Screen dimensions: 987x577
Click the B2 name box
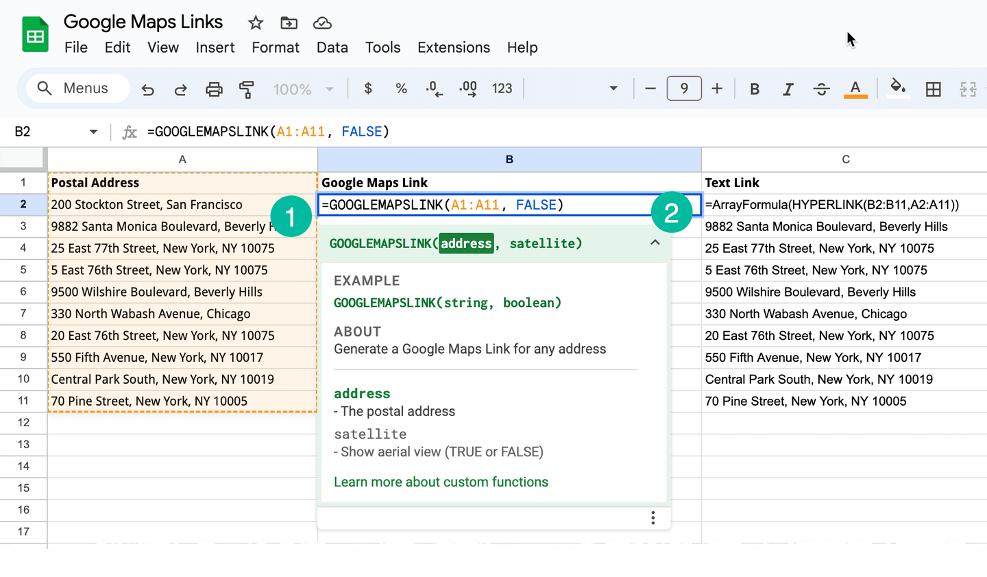[23, 132]
